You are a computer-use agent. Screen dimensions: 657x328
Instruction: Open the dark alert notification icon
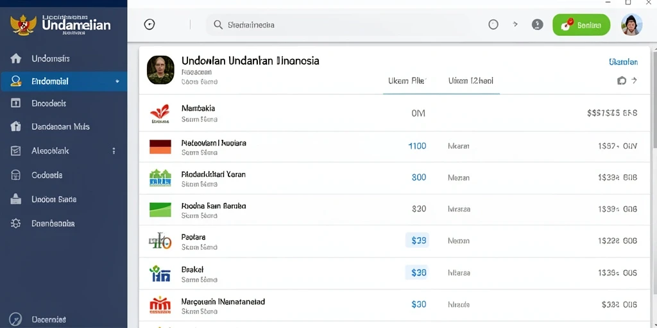[x=537, y=25]
